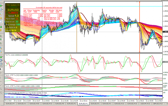Click the 'Spread:' 1.3 value
Viewport: 168px width, 106px height.
(17, 16)
